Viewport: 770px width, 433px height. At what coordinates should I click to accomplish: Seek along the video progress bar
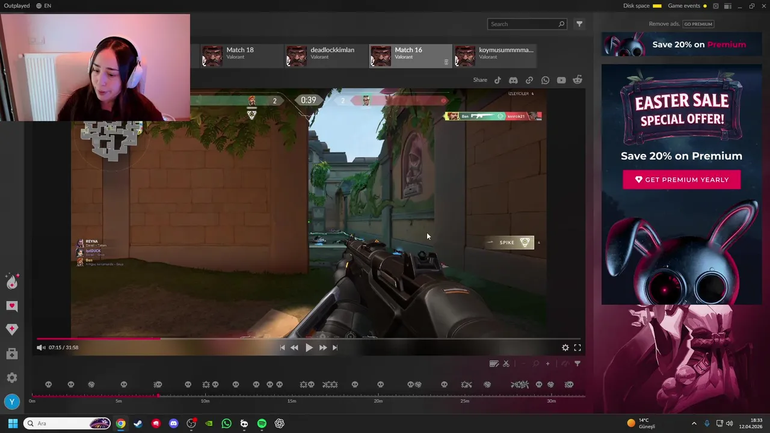point(308,339)
